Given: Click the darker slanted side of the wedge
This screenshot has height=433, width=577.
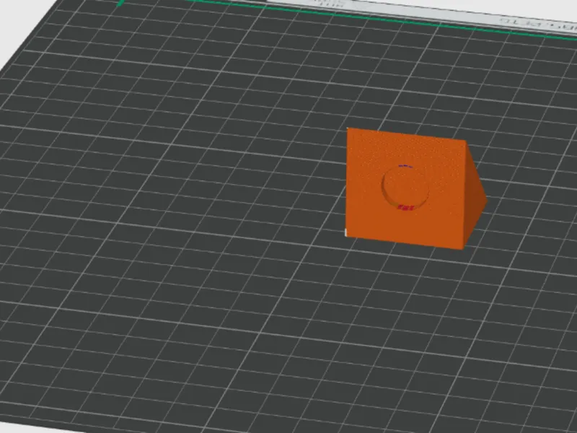Looking at the screenshot, I should pyautogui.click(x=475, y=197).
